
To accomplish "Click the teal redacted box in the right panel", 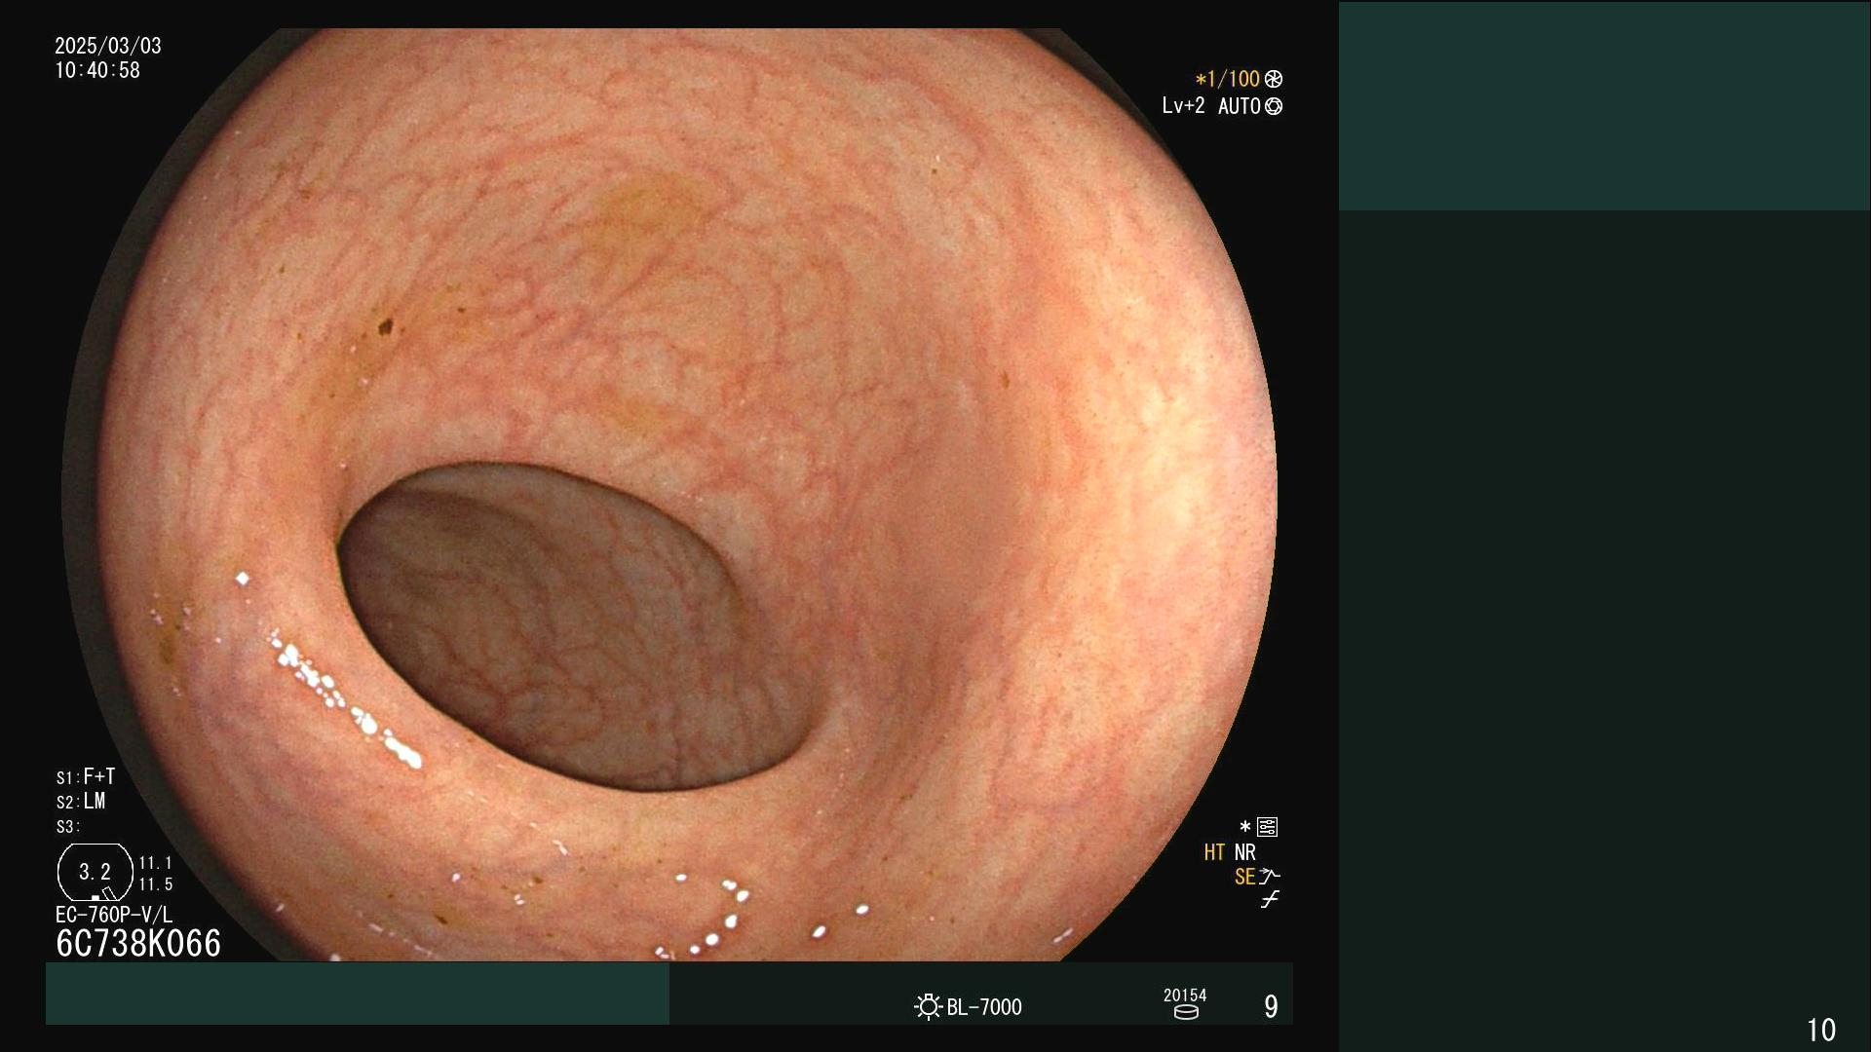I will [1604, 106].
